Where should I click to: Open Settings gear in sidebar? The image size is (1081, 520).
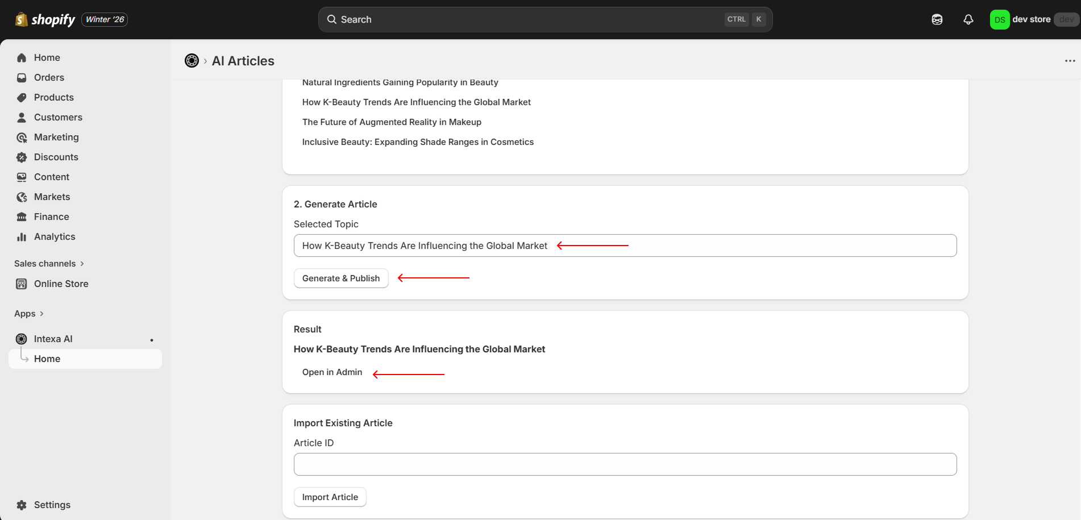tap(52, 505)
